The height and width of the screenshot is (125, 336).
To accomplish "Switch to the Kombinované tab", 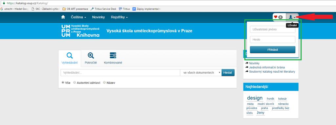I will click(113, 58).
